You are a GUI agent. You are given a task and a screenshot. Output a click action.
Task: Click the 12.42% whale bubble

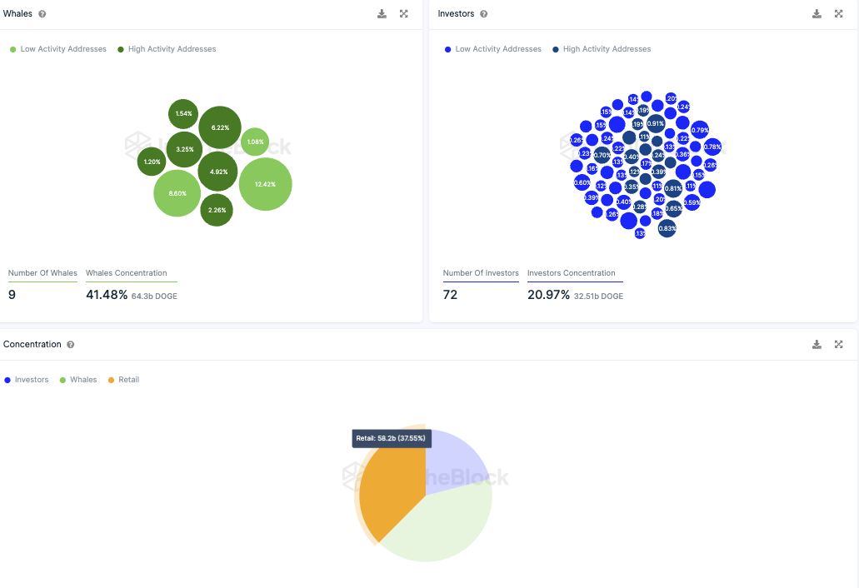(x=265, y=185)
